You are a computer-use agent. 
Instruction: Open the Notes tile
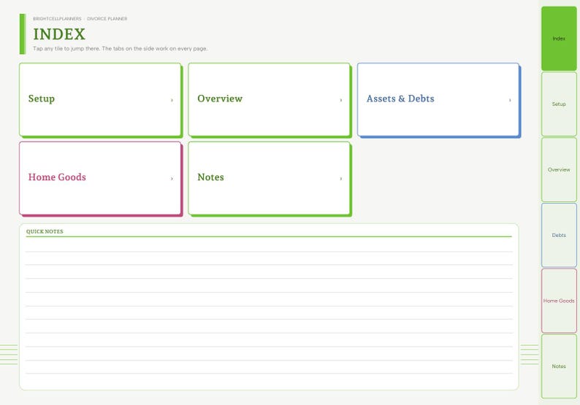coord(270,178)
